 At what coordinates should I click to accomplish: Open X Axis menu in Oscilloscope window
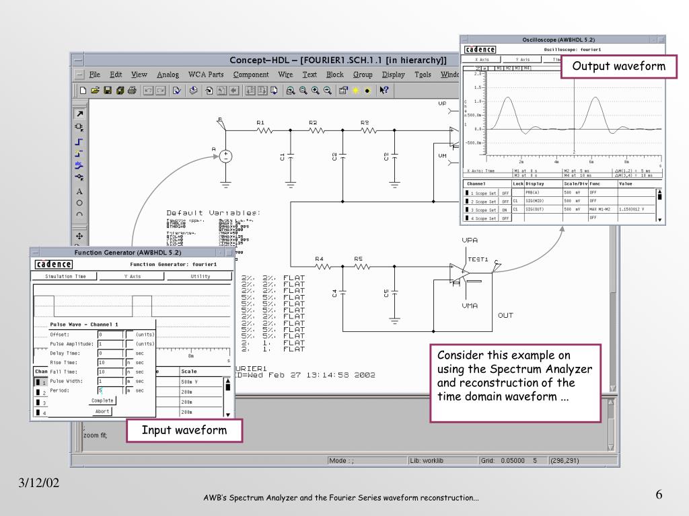[482, 59]
